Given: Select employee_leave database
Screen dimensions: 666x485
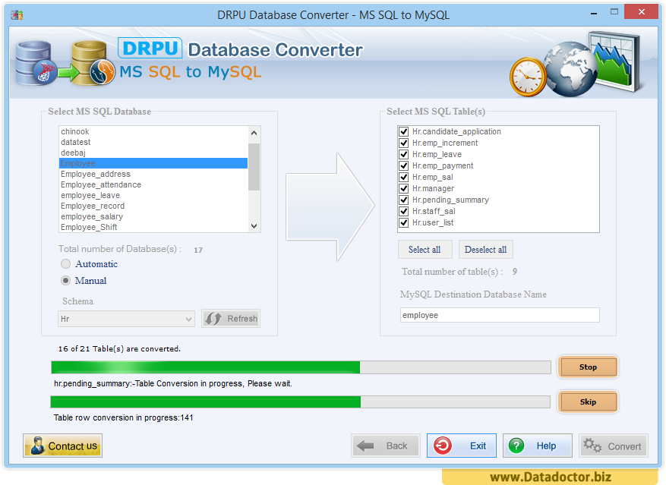Looking at the screenshot, I should pos(153,195).
